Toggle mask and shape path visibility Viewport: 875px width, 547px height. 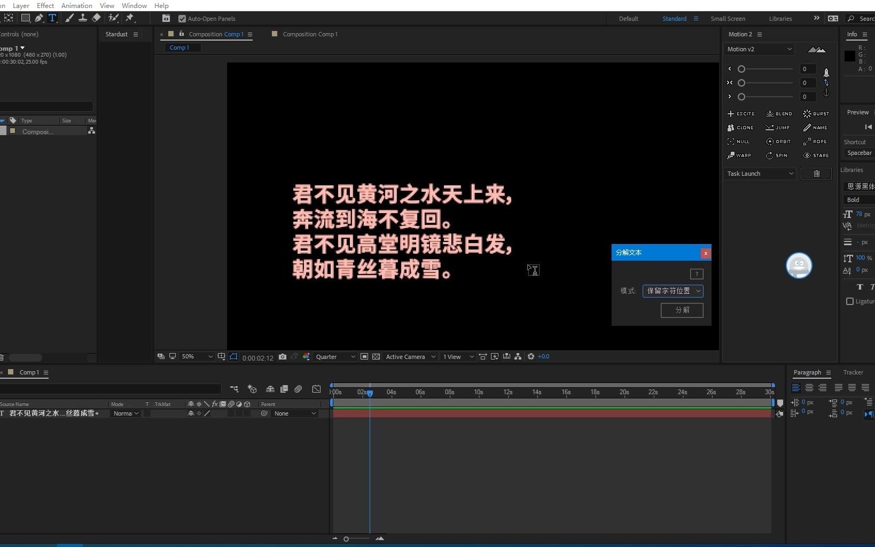tap(233, 357)
